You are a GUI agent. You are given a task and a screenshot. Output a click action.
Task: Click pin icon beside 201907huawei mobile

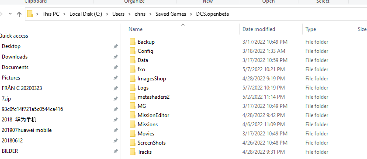point(116,130)
